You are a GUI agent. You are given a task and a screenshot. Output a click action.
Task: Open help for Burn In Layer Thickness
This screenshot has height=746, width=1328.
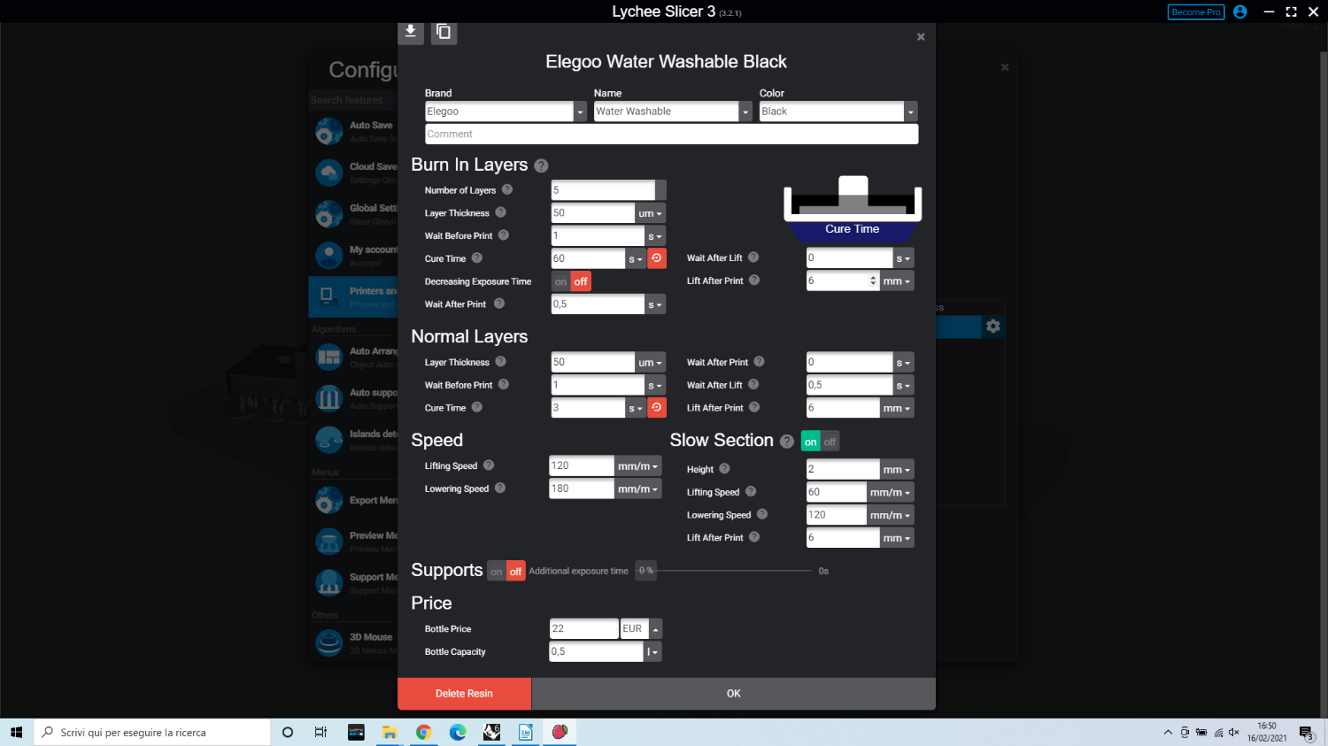[500, 212]
